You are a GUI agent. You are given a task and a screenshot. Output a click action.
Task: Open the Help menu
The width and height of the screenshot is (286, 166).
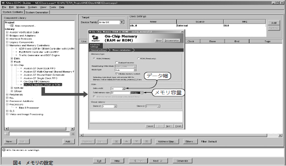(61, 7)
